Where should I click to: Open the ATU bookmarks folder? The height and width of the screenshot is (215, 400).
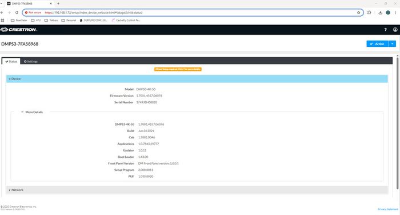(x=35, y=20)
